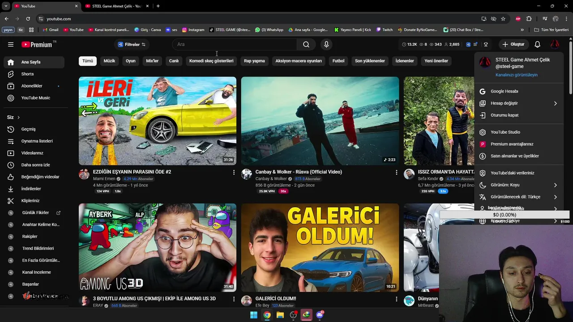Expand Görüntülenecek dil: Türkçe submenu
Image resolution: width=573 pixels, height=322 pixels.
(519, 197)
